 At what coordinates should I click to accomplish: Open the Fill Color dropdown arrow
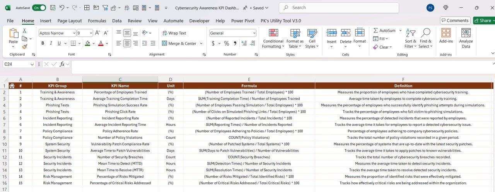point(94,43)
